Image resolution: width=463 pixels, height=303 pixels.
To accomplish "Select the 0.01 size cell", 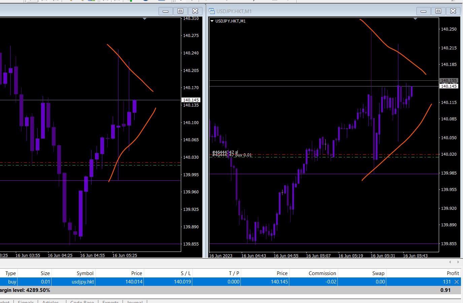I will 45,282.
